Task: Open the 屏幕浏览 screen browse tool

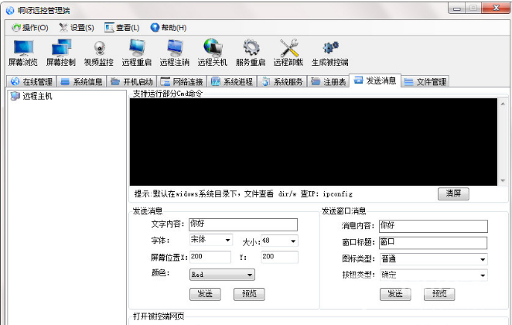Action: click(x=23, y=53)
